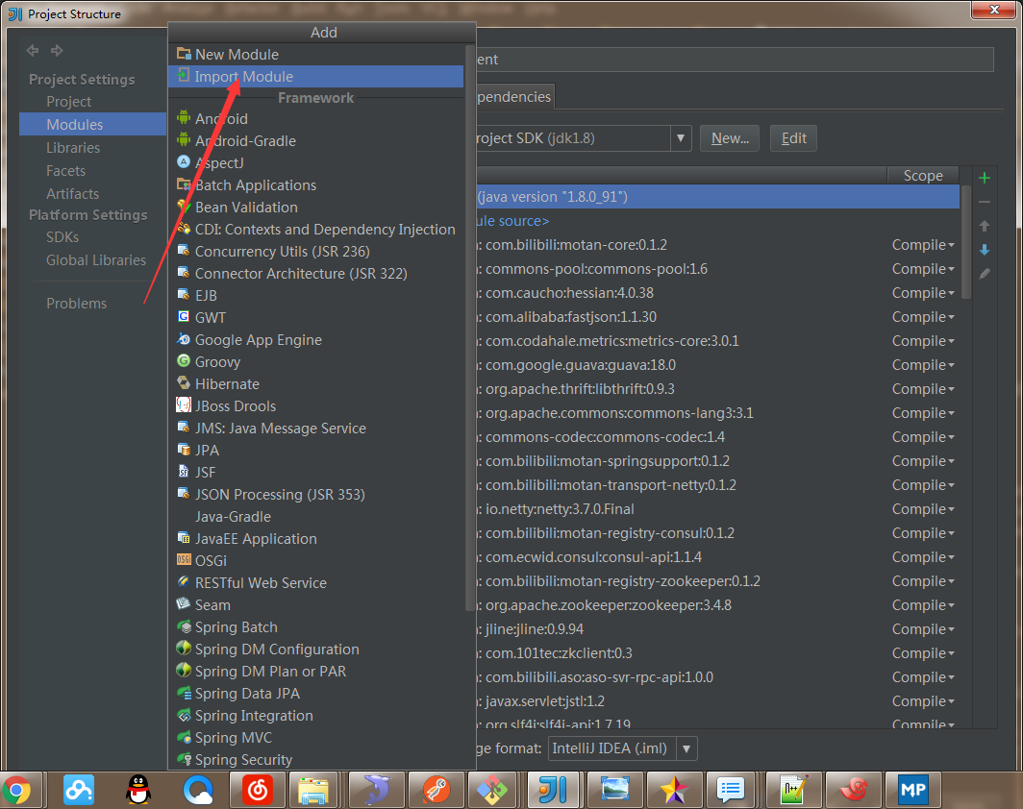
Task: Open Compile scope dropdown for hessian:4.0.38
Action: [923, 293]
